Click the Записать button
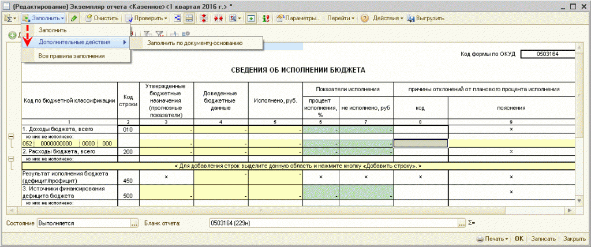The height and width of the screenshot is (247, 591). [543, 239]
